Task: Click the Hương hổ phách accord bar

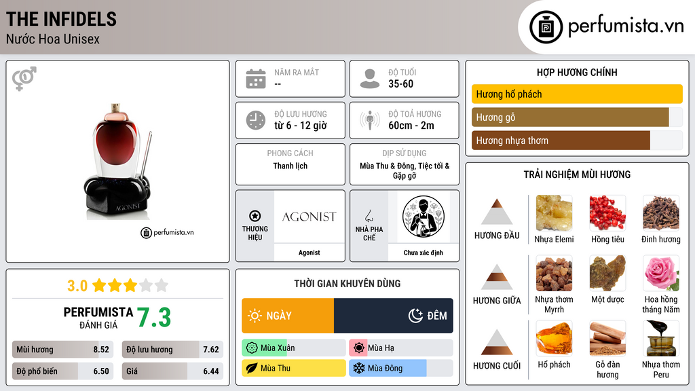Action: (x=577, y=94)
